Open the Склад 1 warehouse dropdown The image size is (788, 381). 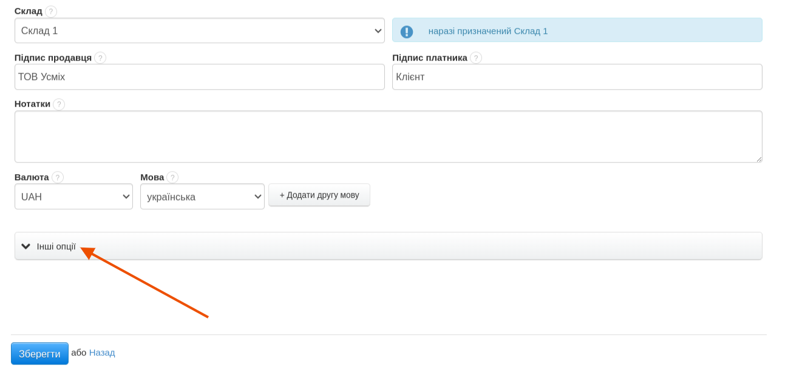(199, 30)
